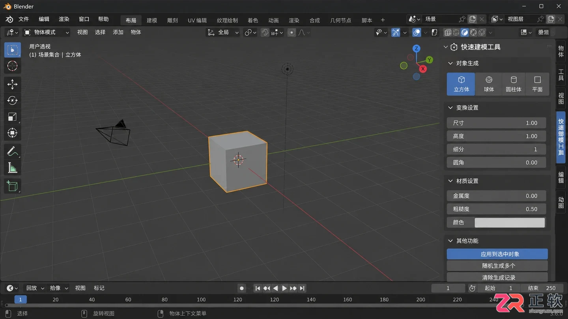Open the 物体模式 mode dropdown
The height and width of the screenshot is (319, 568).
(46, 32)
